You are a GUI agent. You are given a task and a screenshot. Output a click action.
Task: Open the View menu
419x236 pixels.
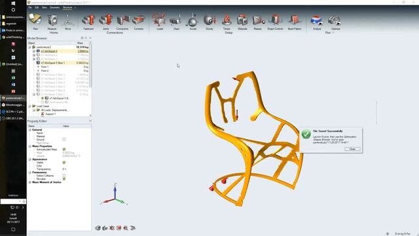click(x=44, y=7)
